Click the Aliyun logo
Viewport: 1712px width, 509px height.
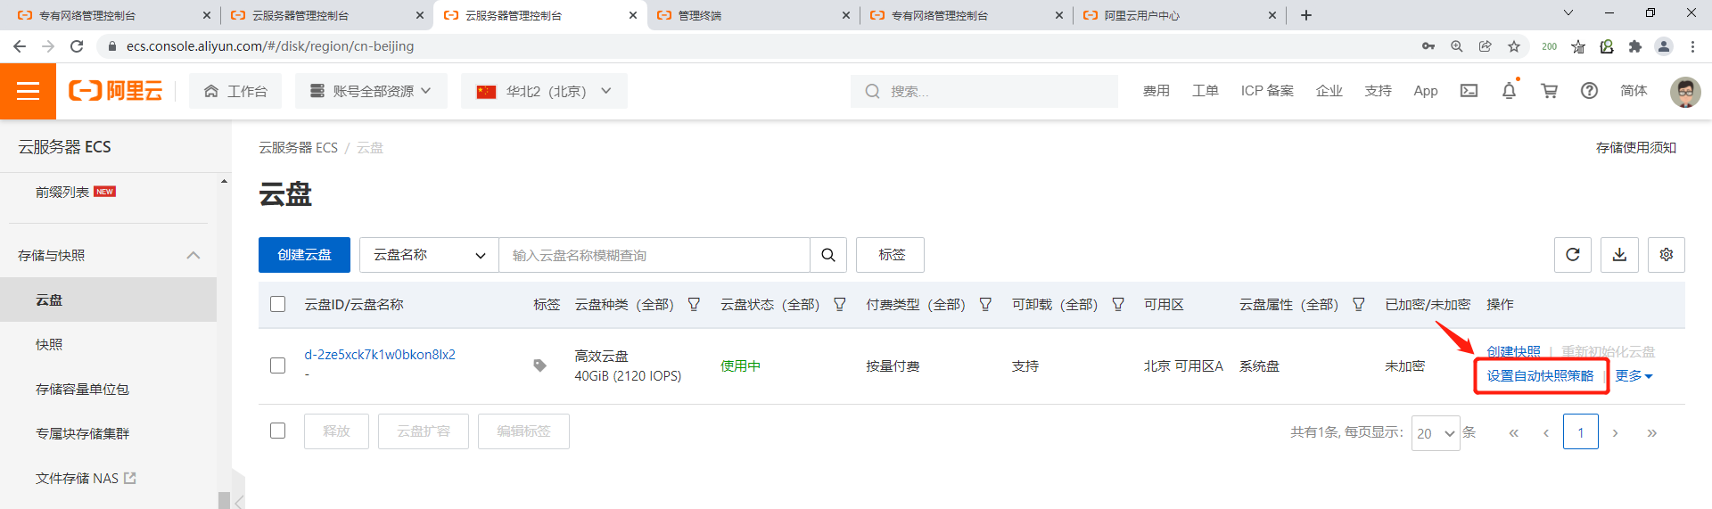pos(116,91)
